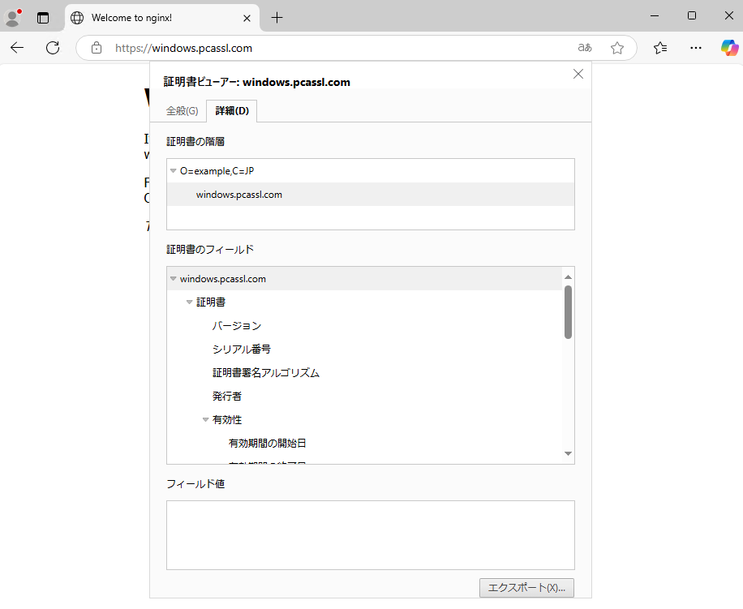Select the 証明書 field
The image size is (743, 609).
[x=211, y=302]
